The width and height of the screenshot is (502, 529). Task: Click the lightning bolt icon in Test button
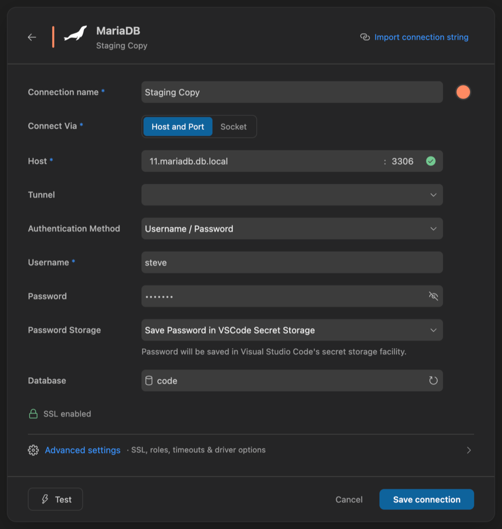45,499
